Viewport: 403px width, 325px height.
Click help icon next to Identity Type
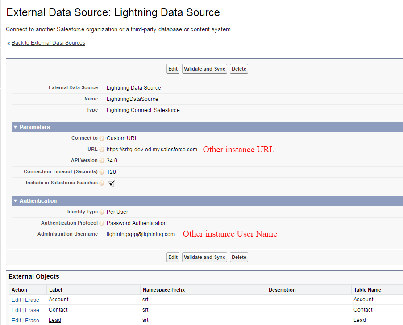point(102,212)
